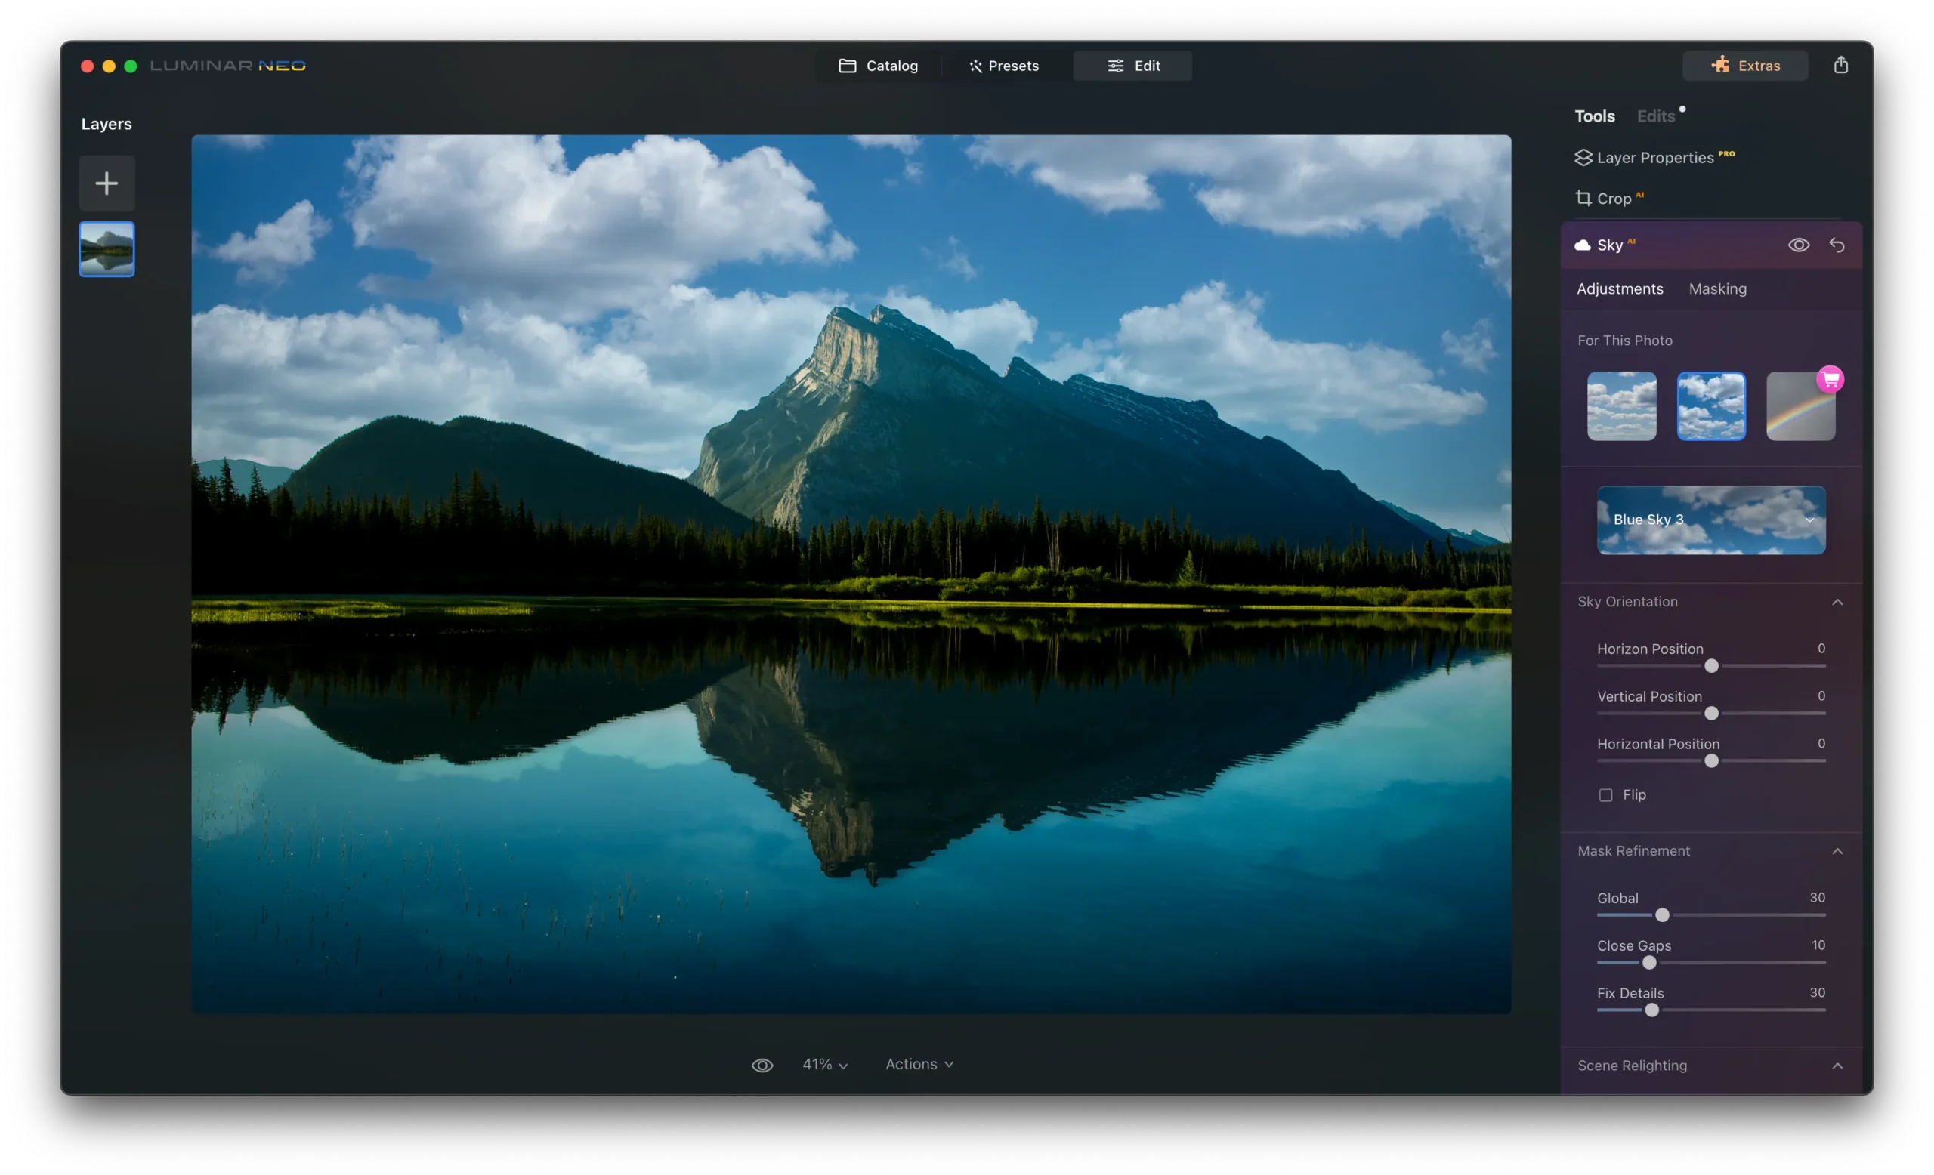Click the pink shopping cart badge
1934x1175 pixels.
coord(1830,380)
